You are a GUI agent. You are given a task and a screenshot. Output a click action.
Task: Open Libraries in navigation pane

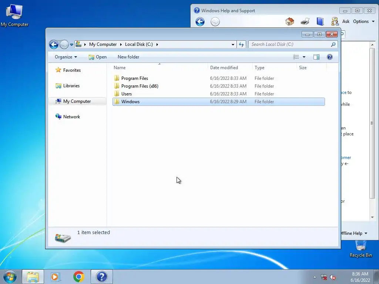[x=71, y=86]
